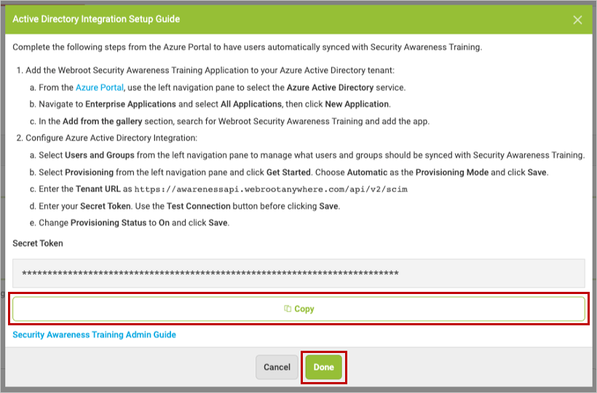Open Security Awareness Training Admin Guide link
Screen dimensions: 597x393
[x=94, y=335]
